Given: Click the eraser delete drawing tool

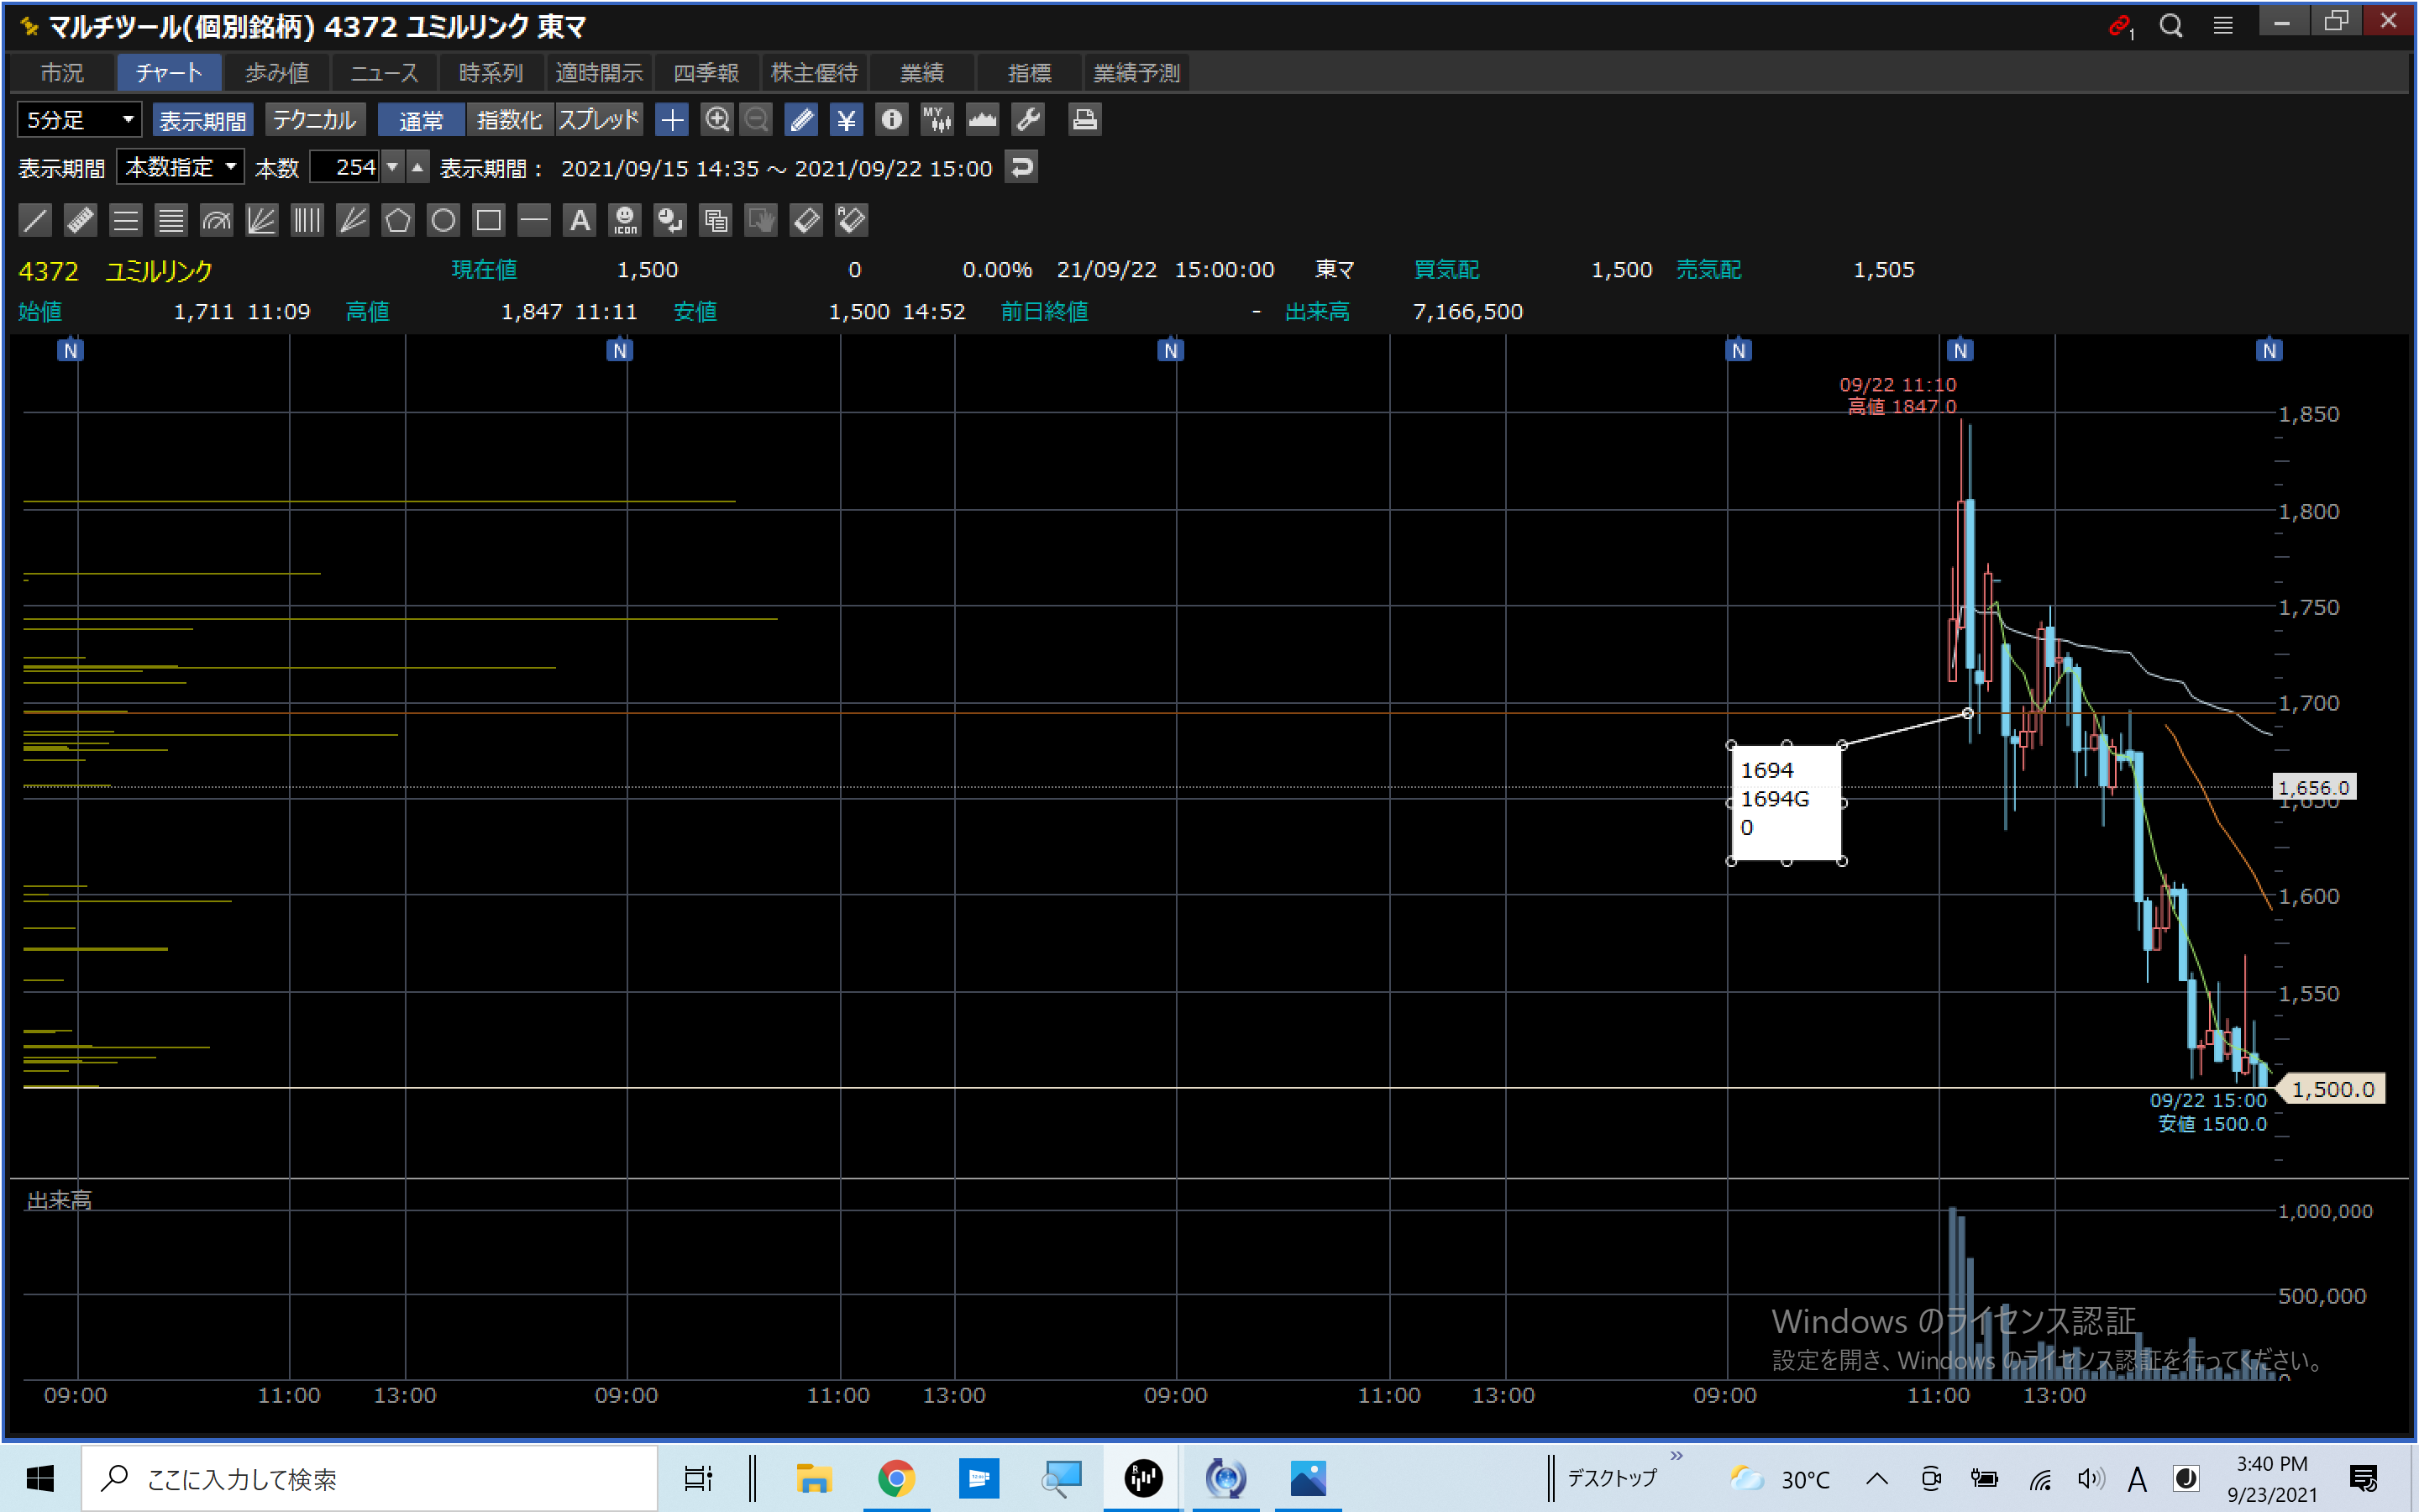Looking at the screenshot, I should tap(805, 220).
